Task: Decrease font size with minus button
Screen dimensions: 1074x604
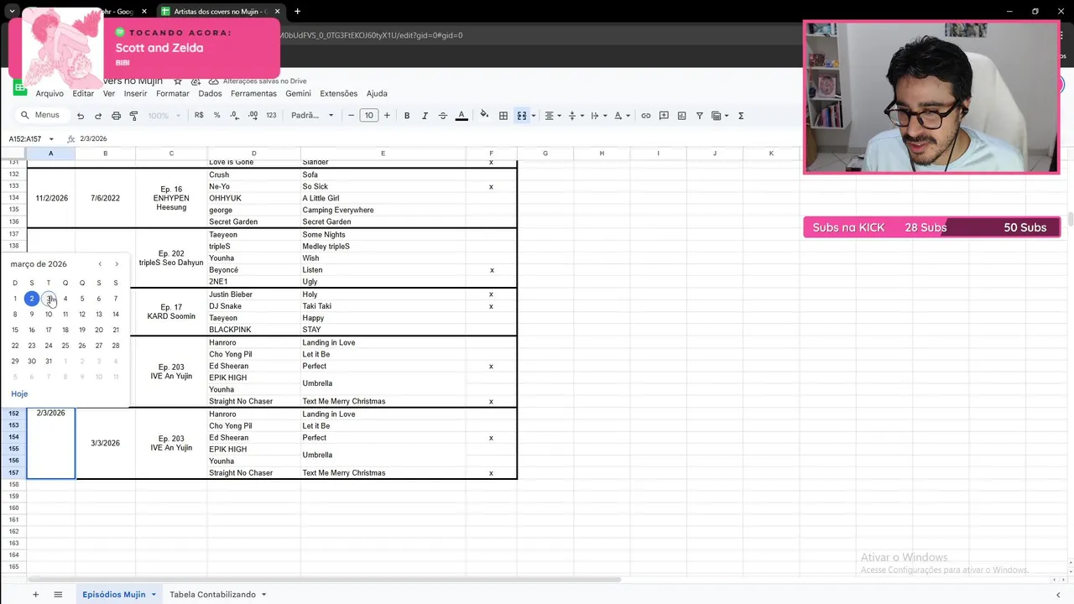Action: 352,116
